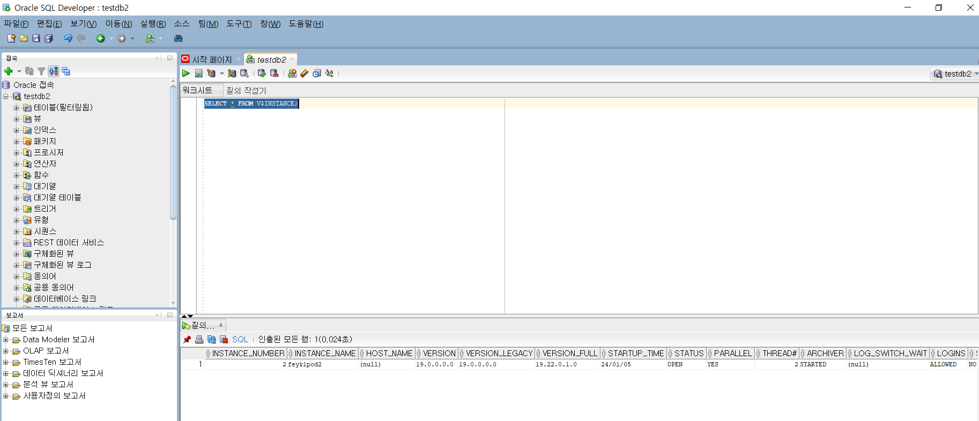Viewport: 979px width, 421px height.
Task: Pin the query result with red pushpin
Action: pyautogui.click(x=187, y=340)
